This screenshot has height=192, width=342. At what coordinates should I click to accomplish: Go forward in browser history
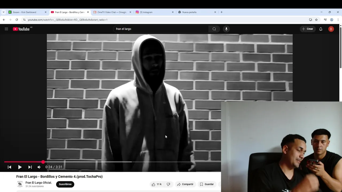10,20
